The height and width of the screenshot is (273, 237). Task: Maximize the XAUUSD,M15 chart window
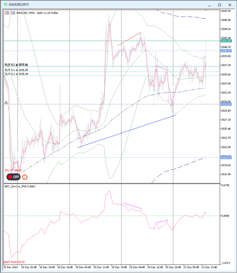tap(220, 5)
